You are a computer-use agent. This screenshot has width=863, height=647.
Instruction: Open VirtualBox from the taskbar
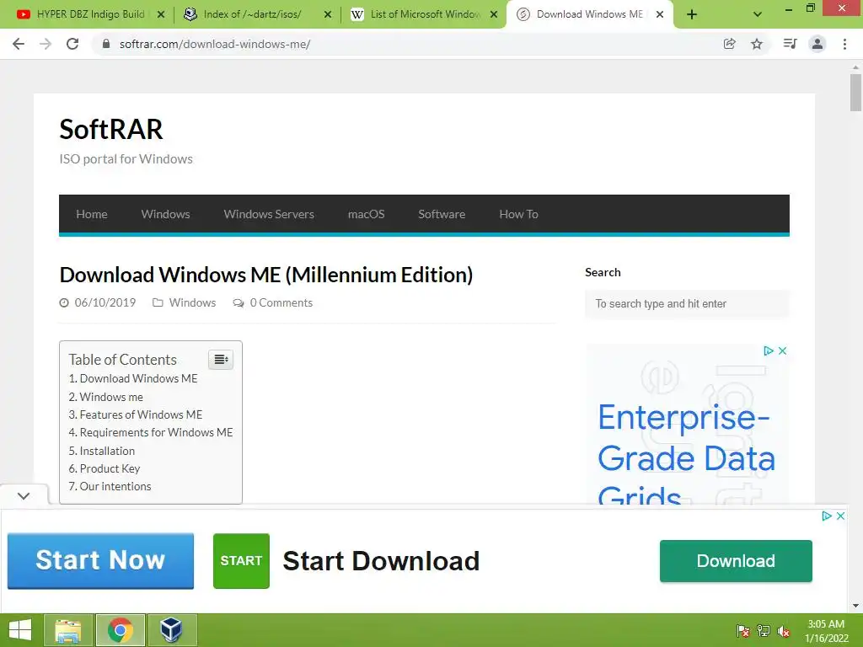[172, 630]
